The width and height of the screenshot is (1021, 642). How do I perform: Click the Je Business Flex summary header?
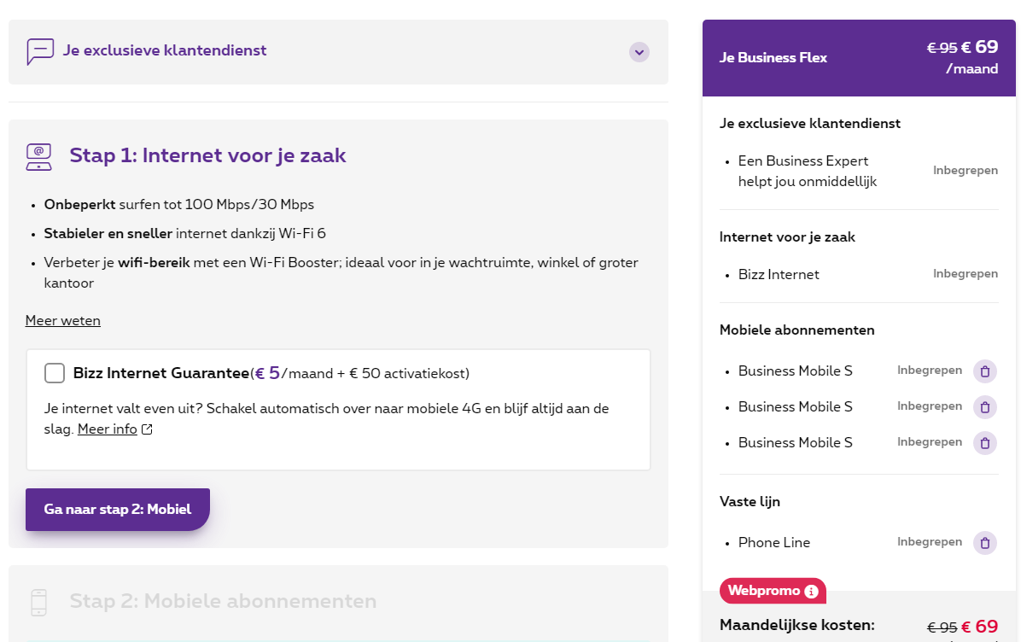tap(773, 58)
